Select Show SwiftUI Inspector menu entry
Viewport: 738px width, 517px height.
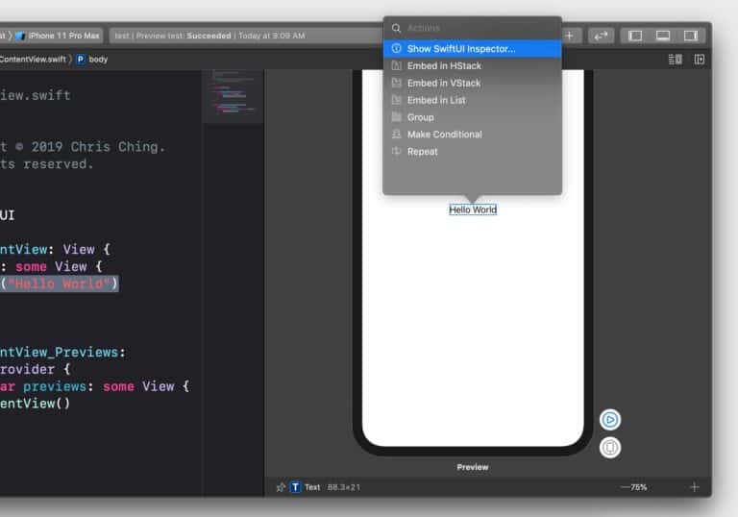click(472, 48)
